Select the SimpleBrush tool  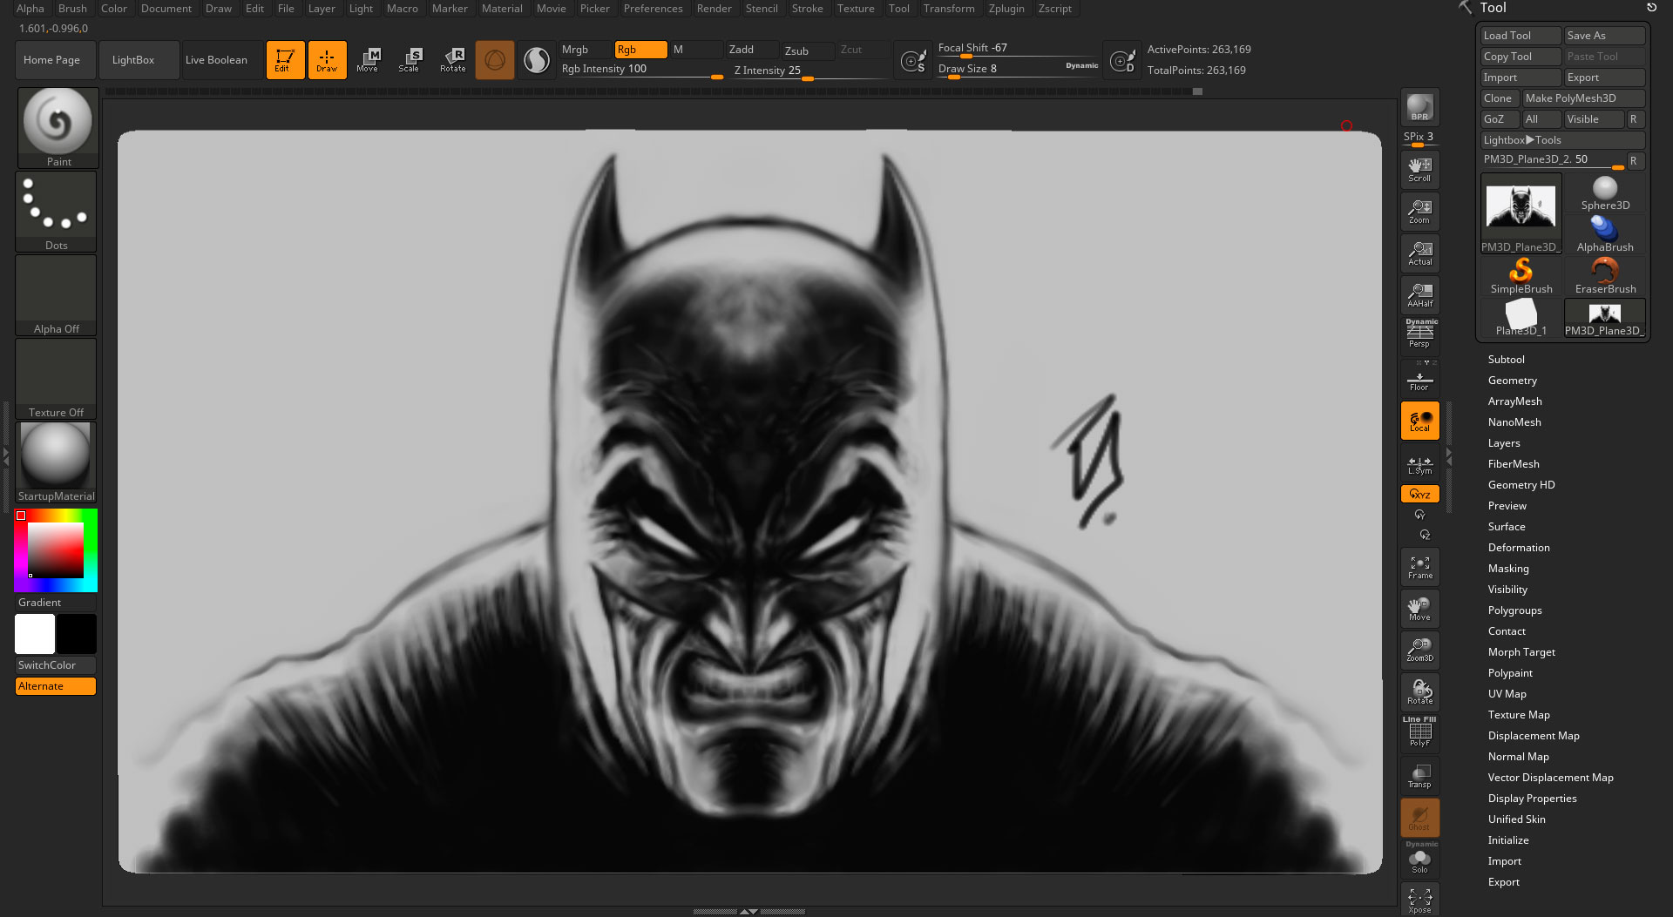click(x=1521, y=276)
